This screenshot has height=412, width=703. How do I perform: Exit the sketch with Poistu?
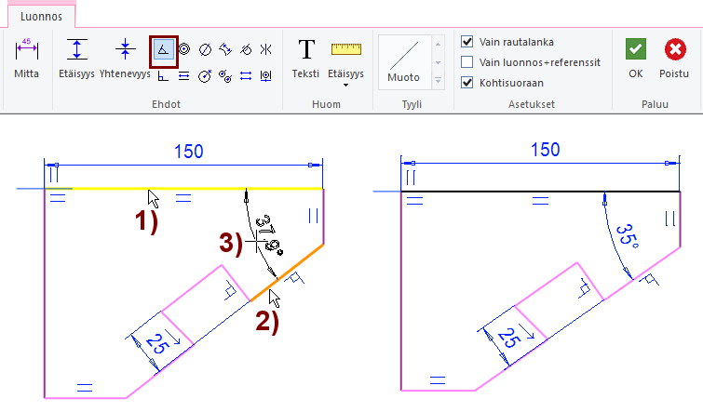pos(674,59)
